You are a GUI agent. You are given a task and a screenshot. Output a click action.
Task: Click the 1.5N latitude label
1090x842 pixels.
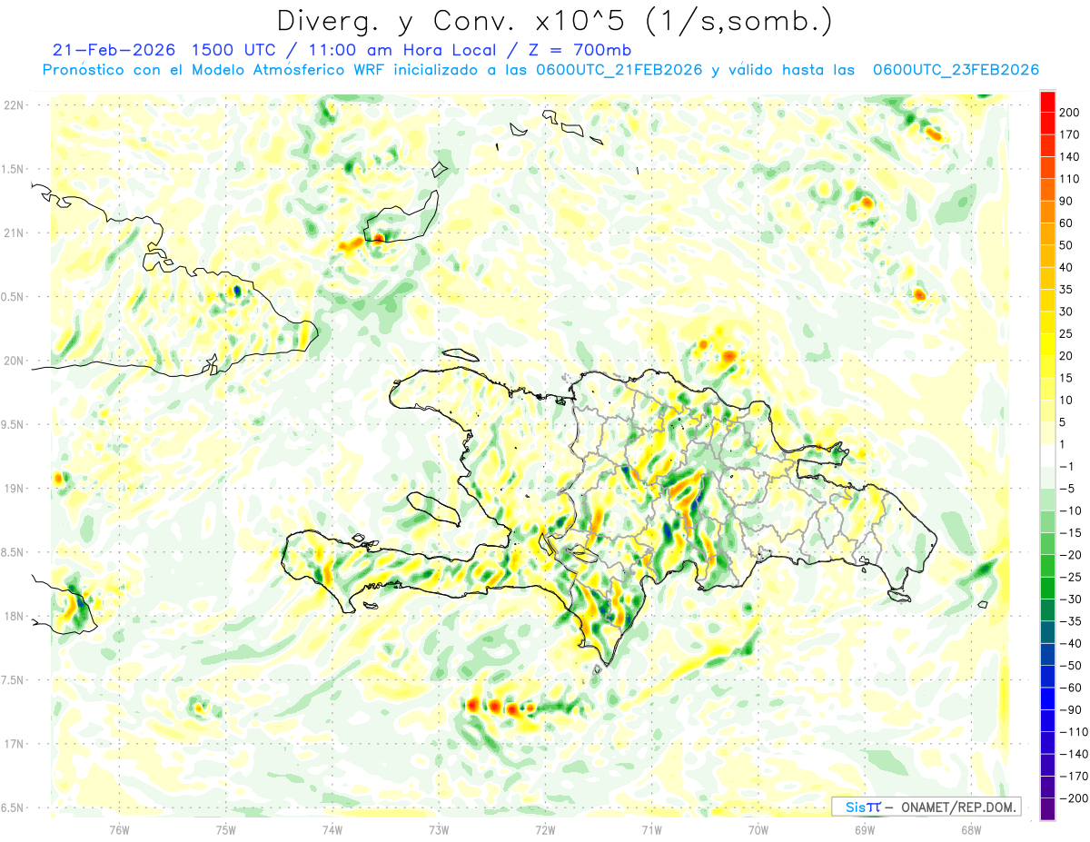click(x=14, y=169)
